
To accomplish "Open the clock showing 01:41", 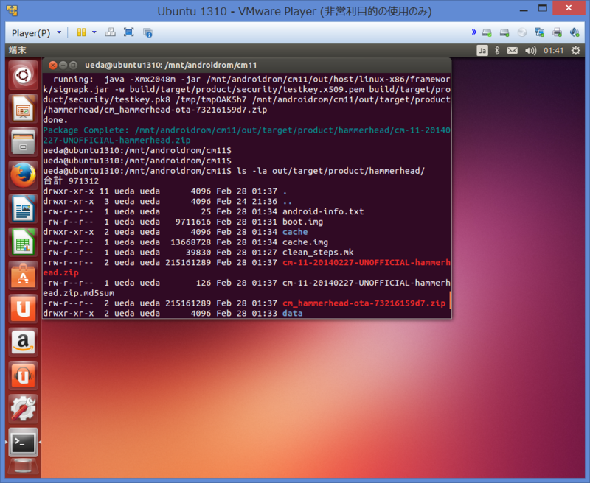I will coord(553,50).
